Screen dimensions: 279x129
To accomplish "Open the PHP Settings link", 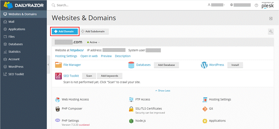I will coord(70,121).
